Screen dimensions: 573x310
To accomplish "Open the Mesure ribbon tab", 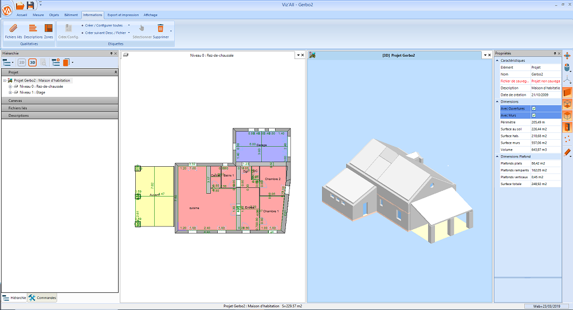I will click(38, 15).
